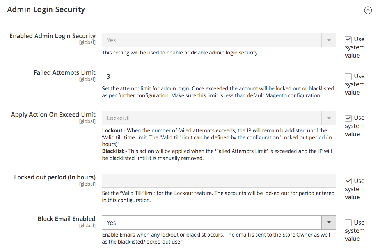
Task: Open the Block Email Enabled 'Yes' select
Action: (211, 223)
